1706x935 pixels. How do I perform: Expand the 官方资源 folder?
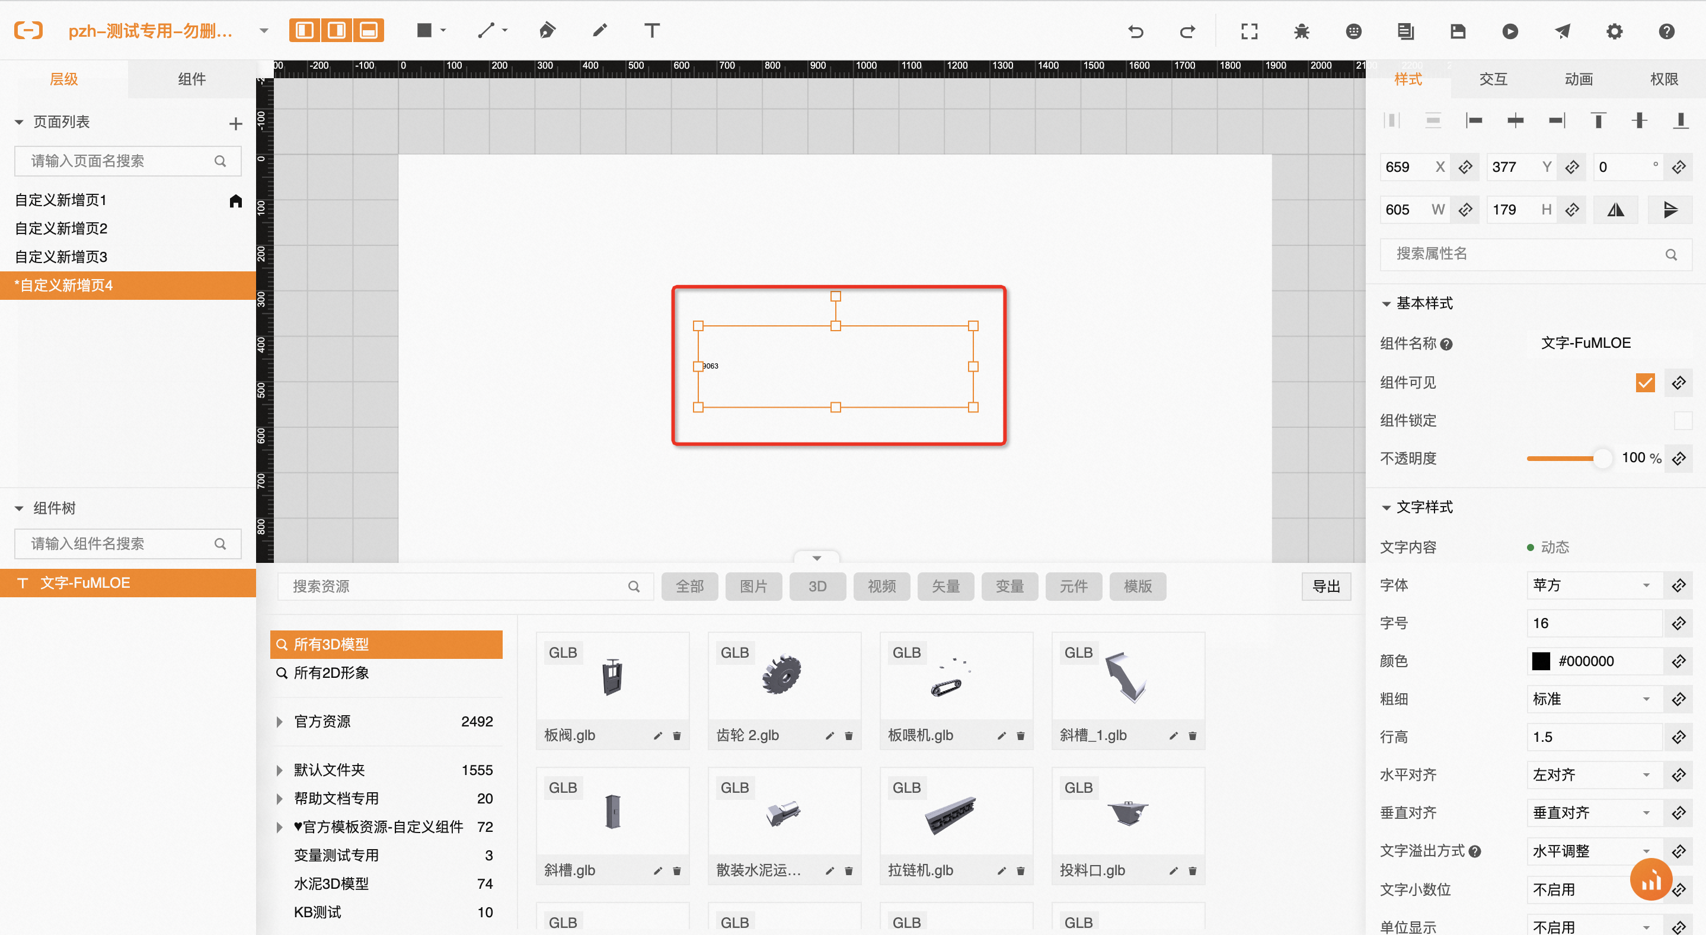(x=279, y=722)
